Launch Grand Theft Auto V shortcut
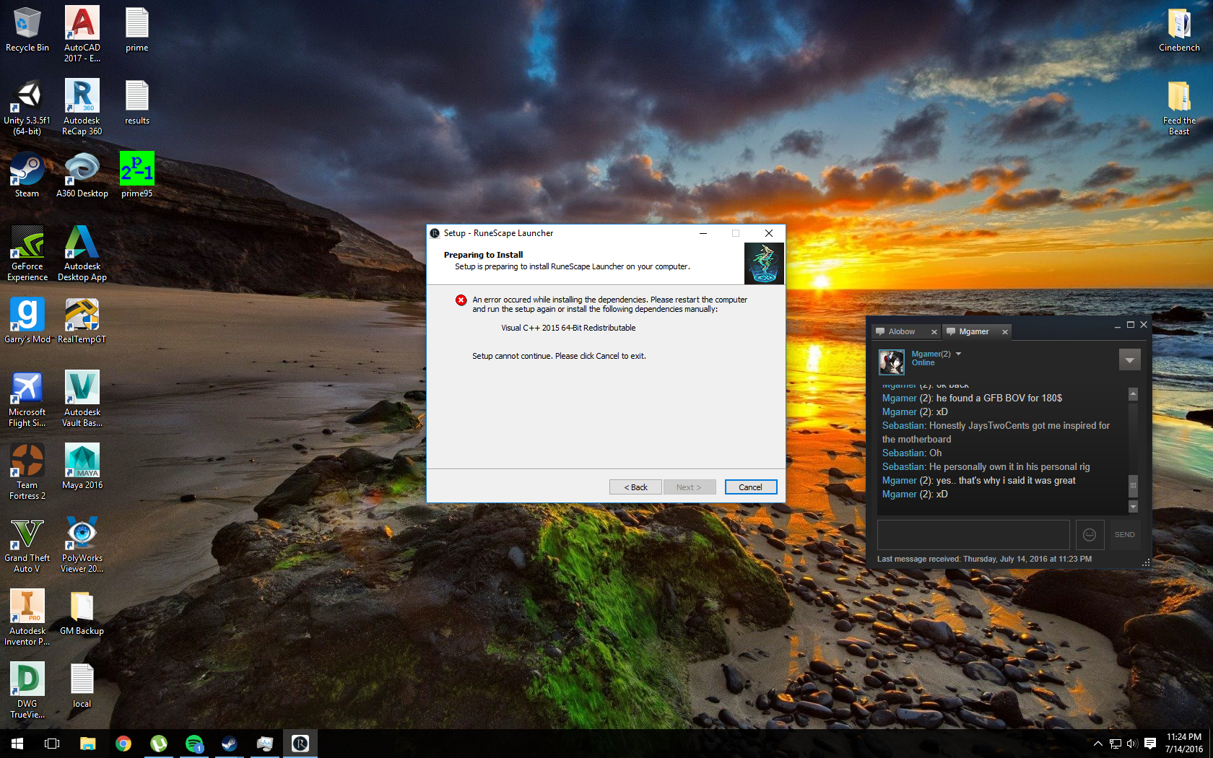Screen dimensions: 1213x758 27,545
